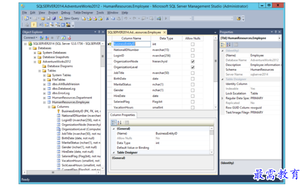Click the BusinessEntityID column name field
Viewport: 303px width, 187px height.
click(x=131, y=44)
